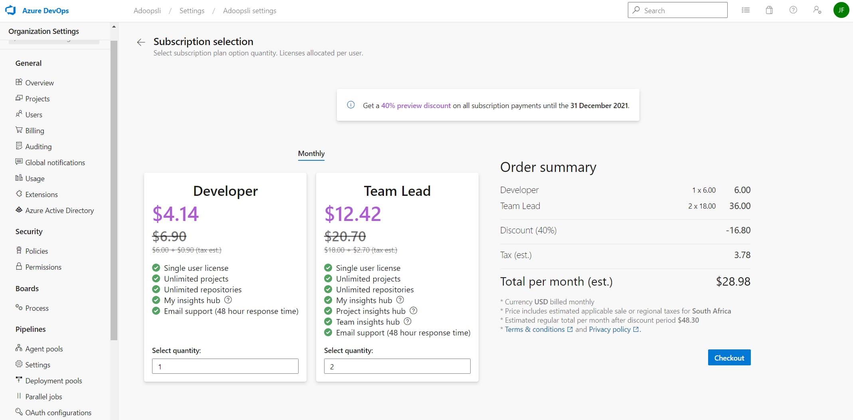853x420 pixels.
Task: Click the top Search box
Action: [678, 10]
